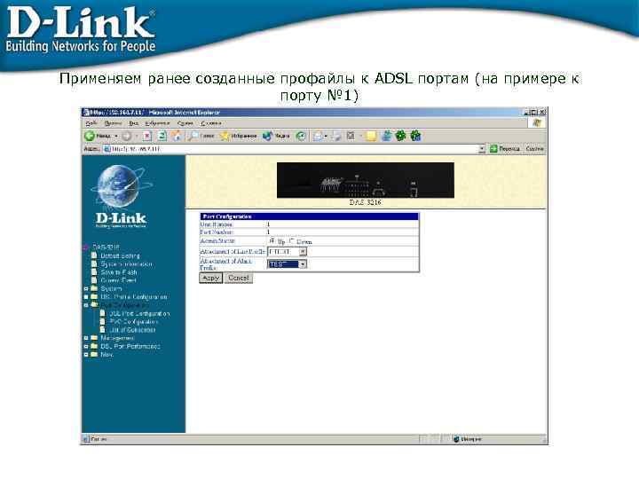Click the Print icon in toolbar

[336, 136]
